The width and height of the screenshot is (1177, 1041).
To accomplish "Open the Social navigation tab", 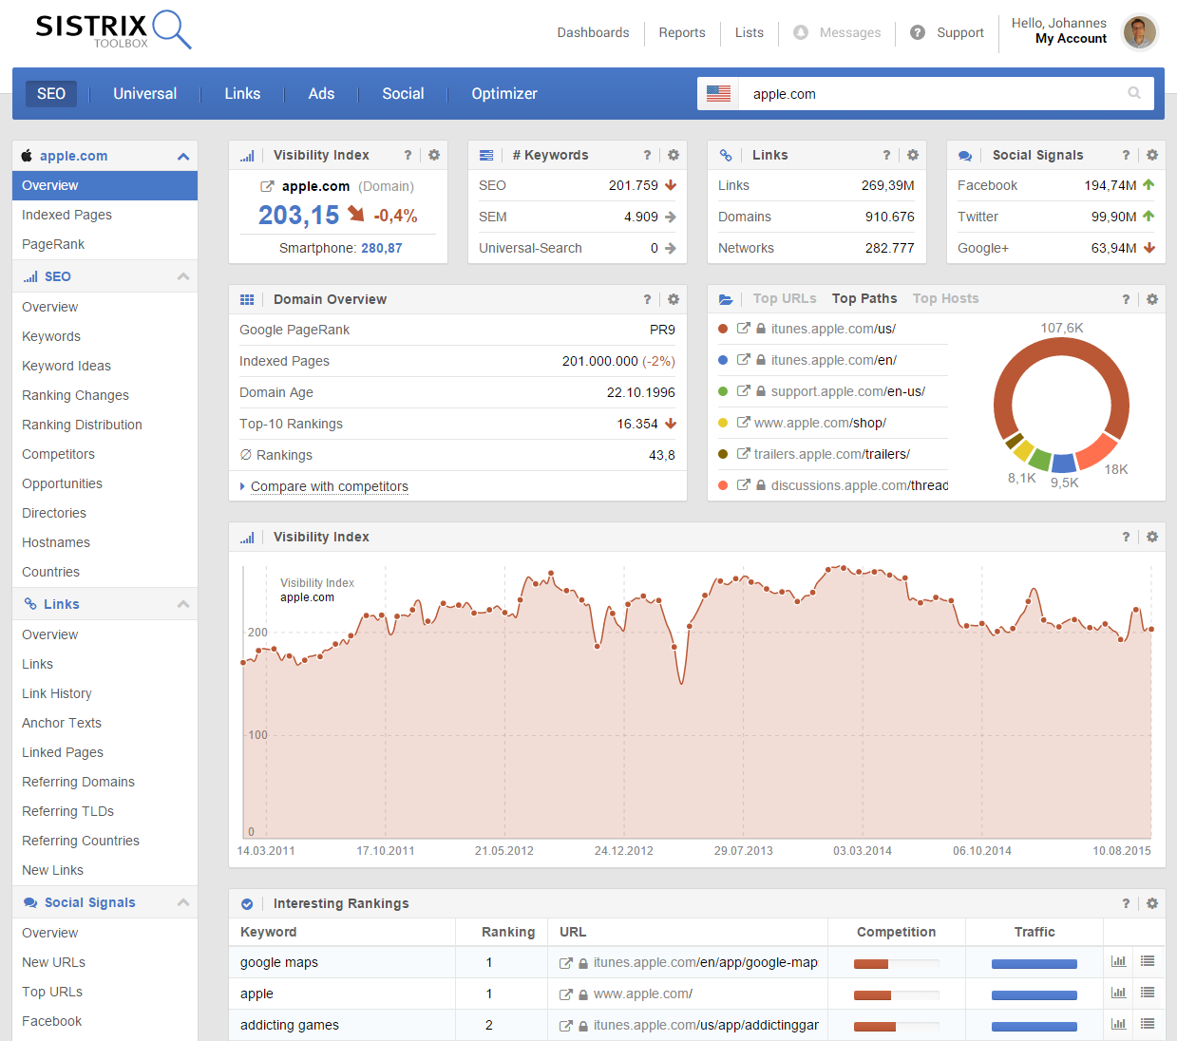I will [x=403, y=93].
